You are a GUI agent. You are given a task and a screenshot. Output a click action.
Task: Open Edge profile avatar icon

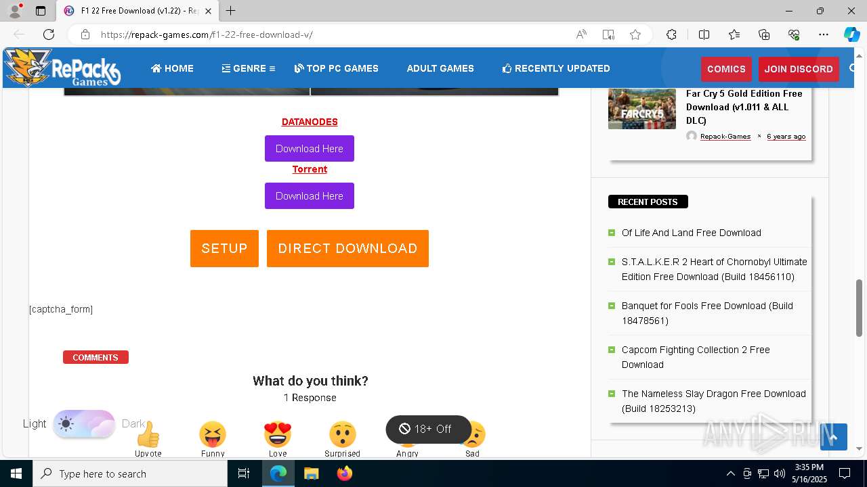pos(15,11)
